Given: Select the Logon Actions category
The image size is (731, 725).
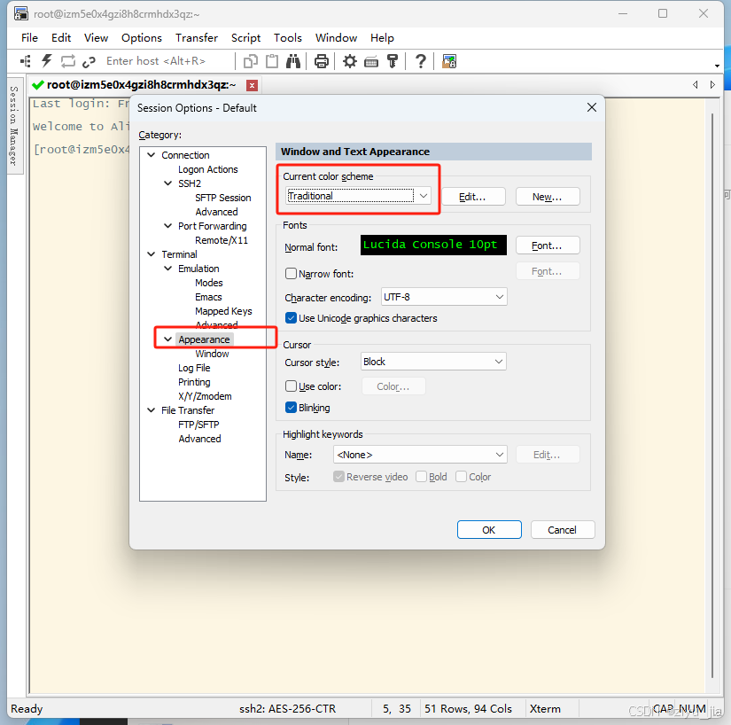Looking at the screenshot, I should [x=208, y=169].
